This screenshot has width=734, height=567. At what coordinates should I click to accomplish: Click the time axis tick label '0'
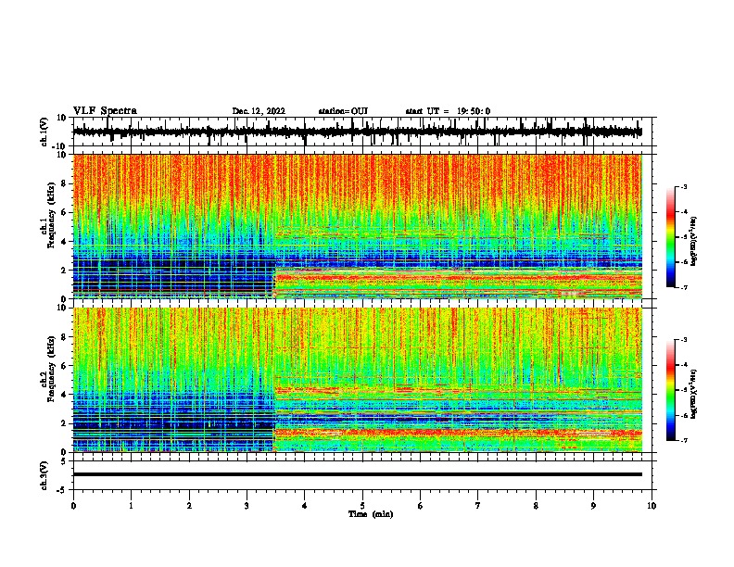coord(73,506)
